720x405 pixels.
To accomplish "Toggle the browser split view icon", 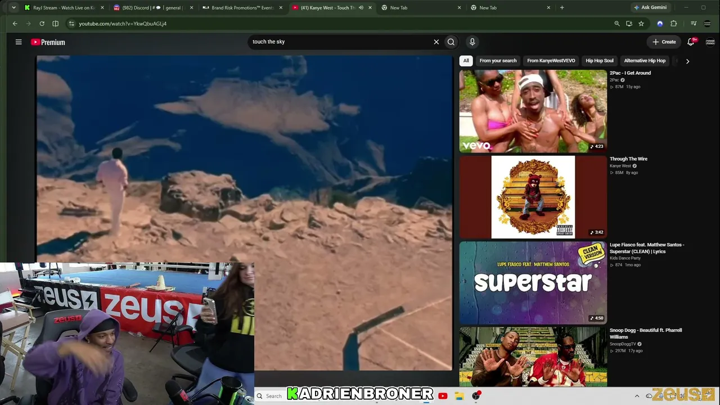I will [55, 24].
